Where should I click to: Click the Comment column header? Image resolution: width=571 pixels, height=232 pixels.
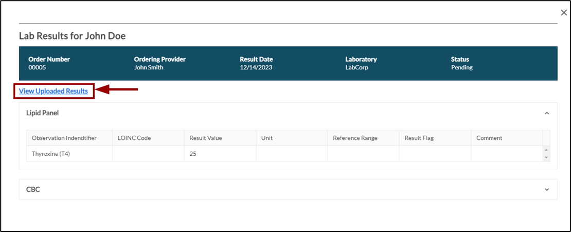point(489,138)
